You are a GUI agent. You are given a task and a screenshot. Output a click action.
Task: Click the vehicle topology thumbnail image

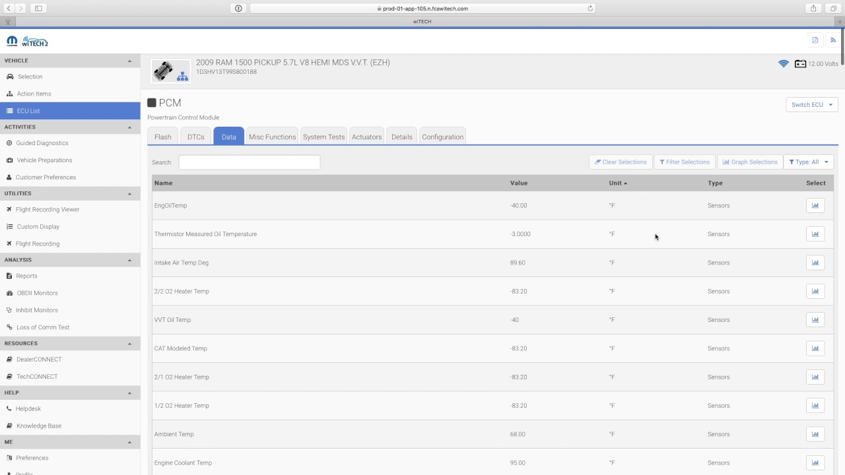[x=170, y=71]
